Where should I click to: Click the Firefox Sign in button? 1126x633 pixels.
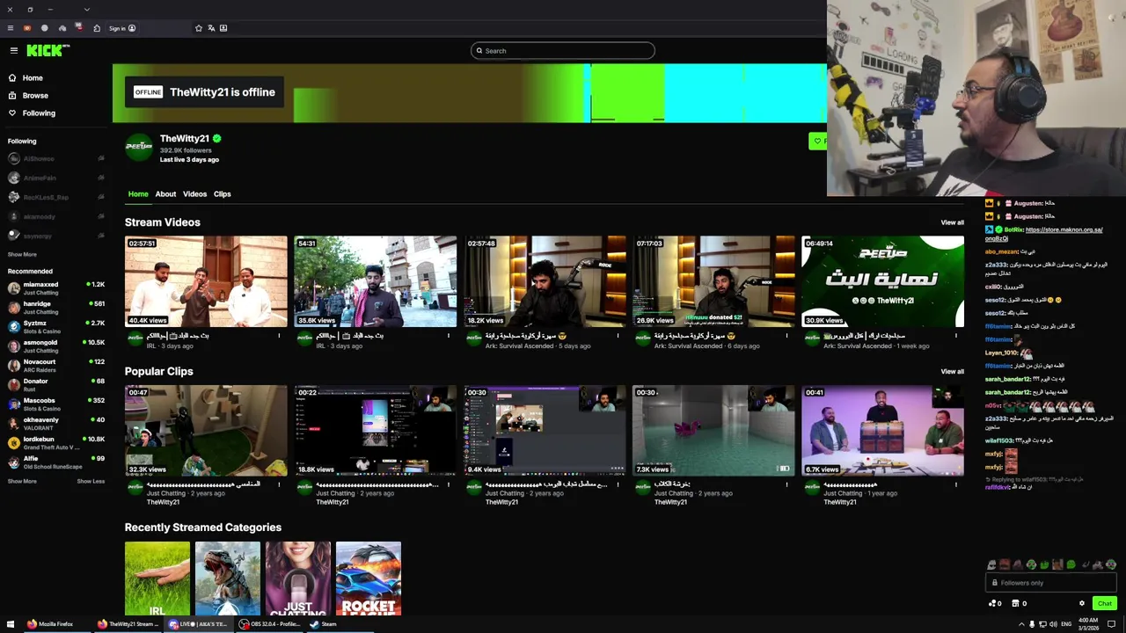[x=122, y=28]
